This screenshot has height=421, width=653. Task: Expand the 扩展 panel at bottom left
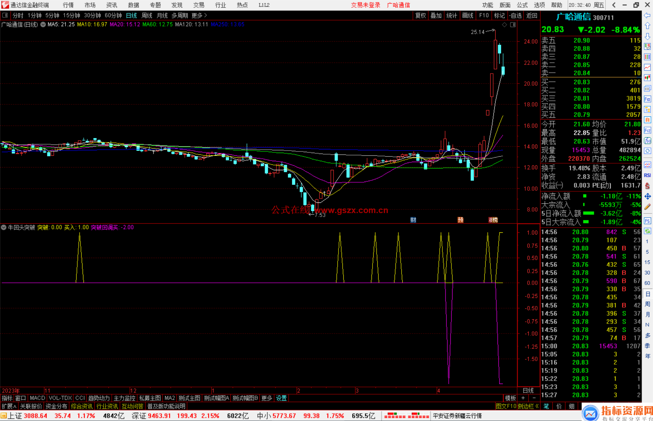[x=9, y=406]
